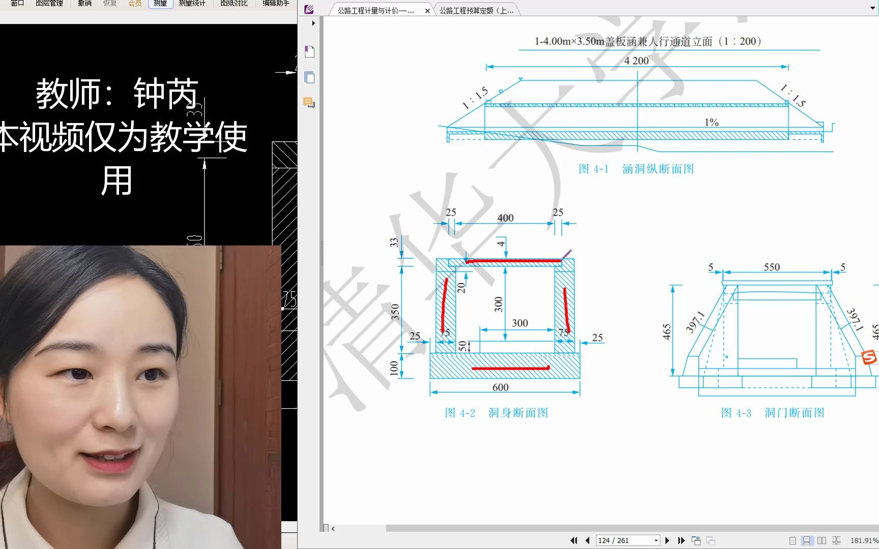Open the 窗口 menu in CAD window

coord(17,4)
